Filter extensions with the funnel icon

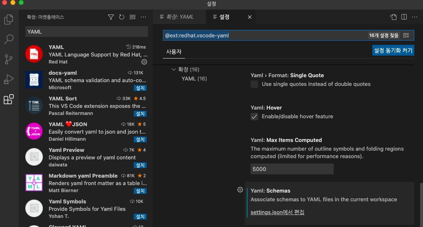[111, 17]
